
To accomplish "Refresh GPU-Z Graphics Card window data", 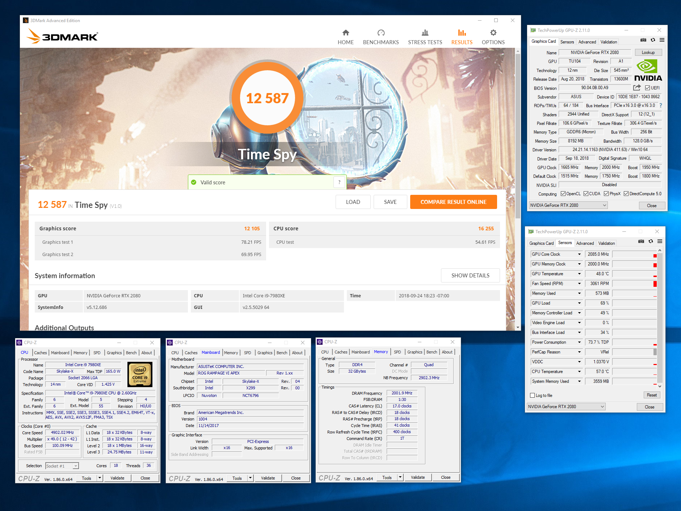I will pyautogui.click(x=653, y=40).
